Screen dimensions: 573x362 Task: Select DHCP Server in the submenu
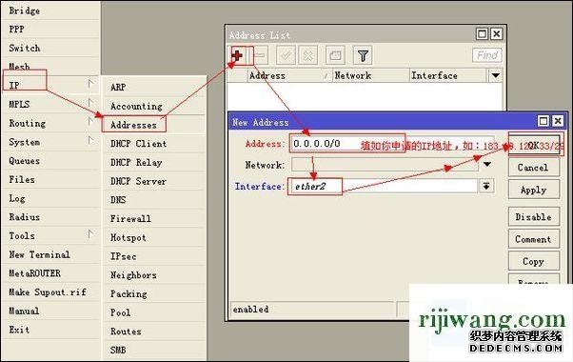(x=154, y=181)
